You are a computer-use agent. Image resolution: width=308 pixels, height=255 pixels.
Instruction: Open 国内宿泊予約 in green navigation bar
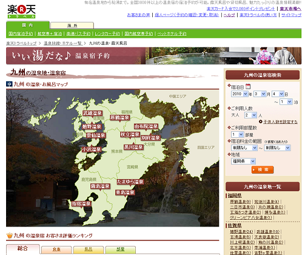21,33
